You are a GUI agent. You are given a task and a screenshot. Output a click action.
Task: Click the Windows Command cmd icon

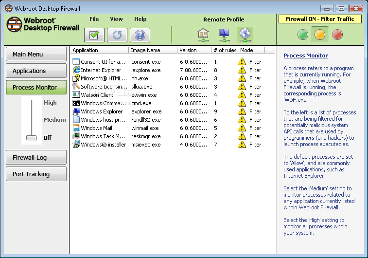point(76,103)
